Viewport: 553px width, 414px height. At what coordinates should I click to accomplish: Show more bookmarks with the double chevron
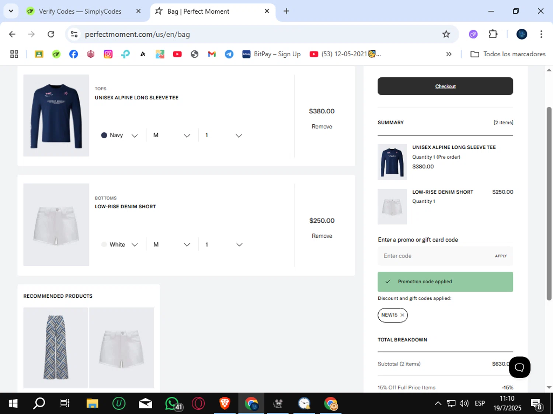click(x=449, y=54)
